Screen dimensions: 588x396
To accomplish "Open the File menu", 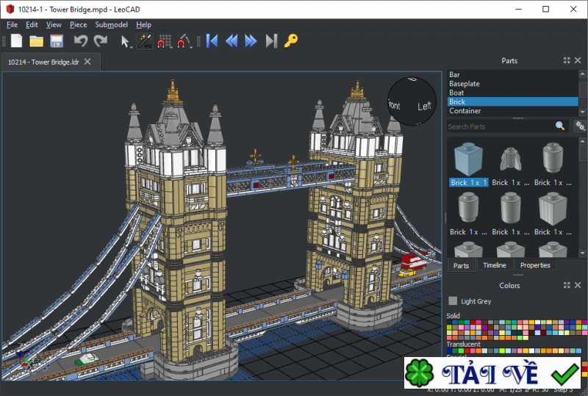I will [x=12, y=25].
